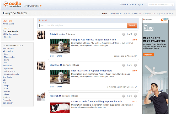Close the Aero fan advertisement
Screen dimensions: 176x114
(167, 19)
